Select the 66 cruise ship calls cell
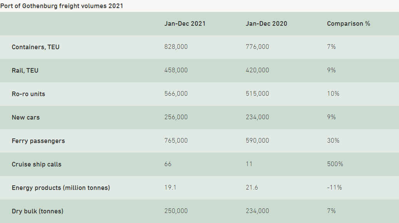 168,164
